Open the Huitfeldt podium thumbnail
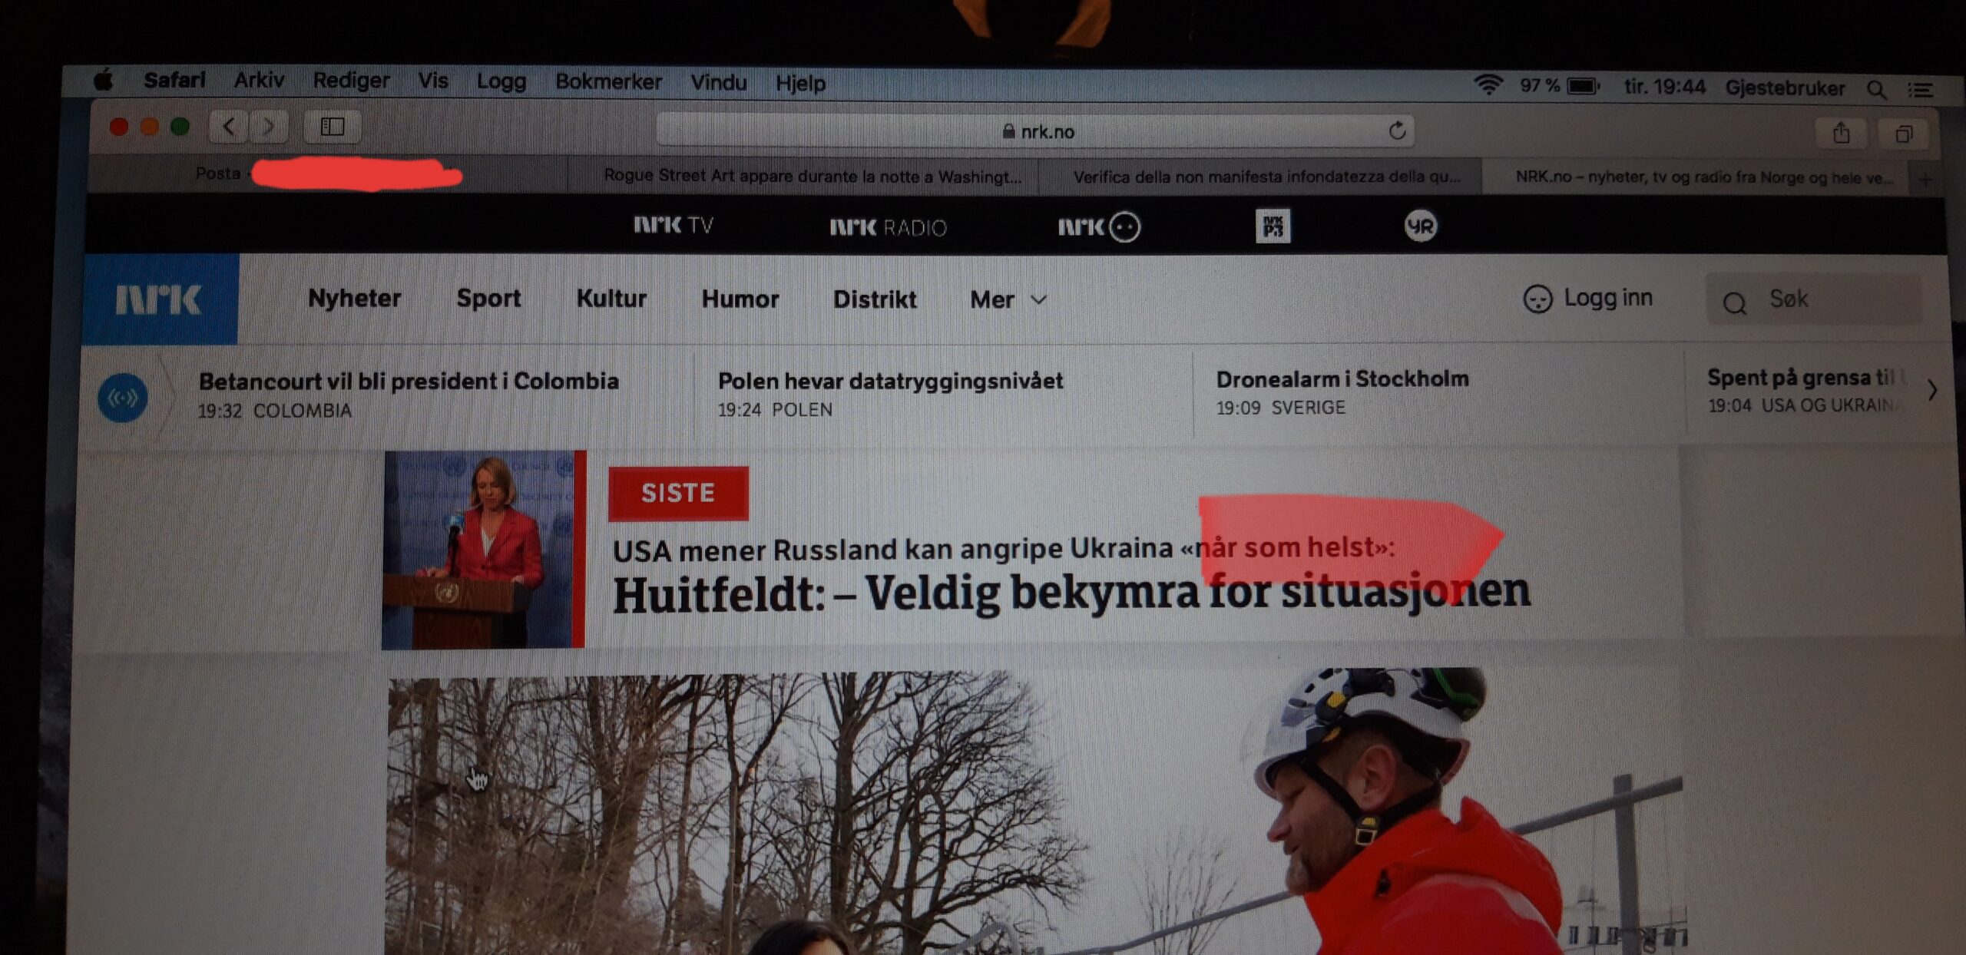The height and width of the screenshot is (955, 1966). 484,550
